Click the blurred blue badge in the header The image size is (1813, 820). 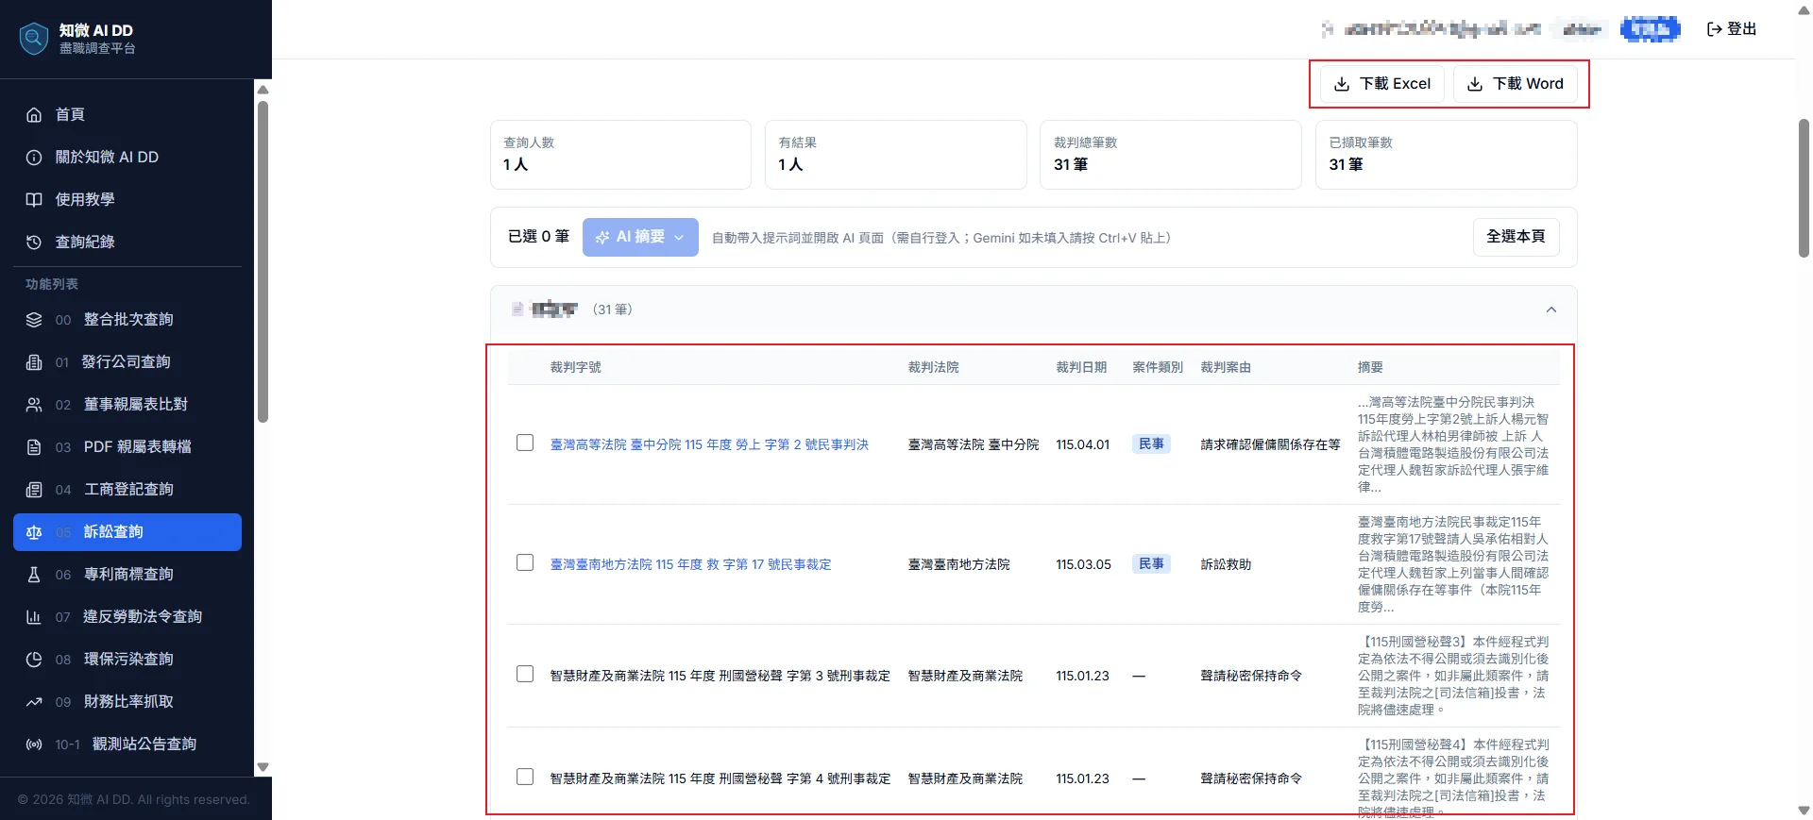point(1650,29)
